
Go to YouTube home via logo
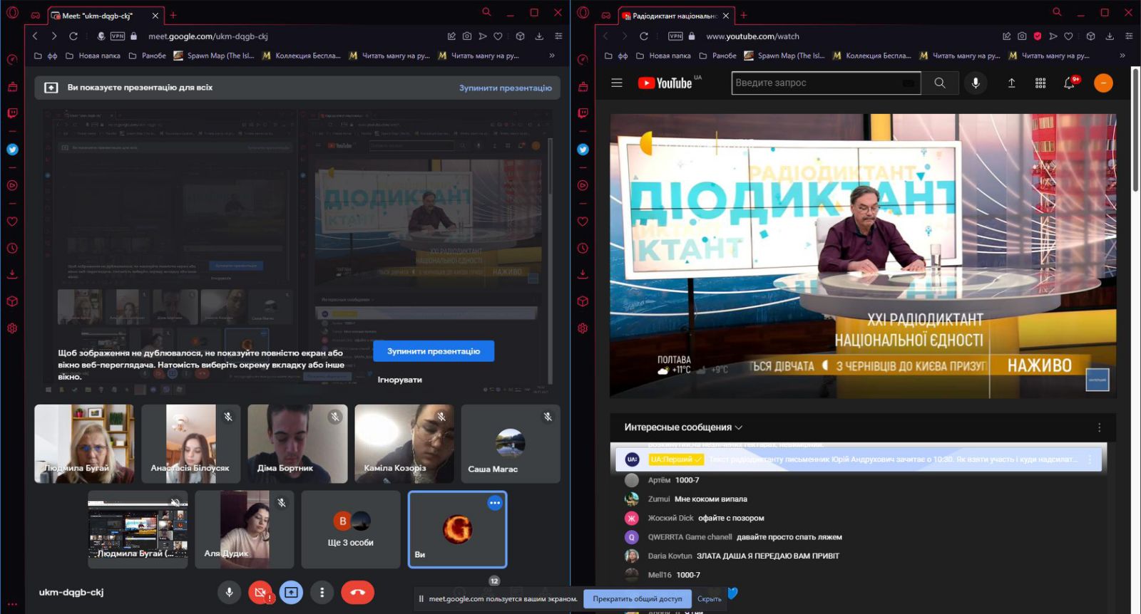point(665,83)
